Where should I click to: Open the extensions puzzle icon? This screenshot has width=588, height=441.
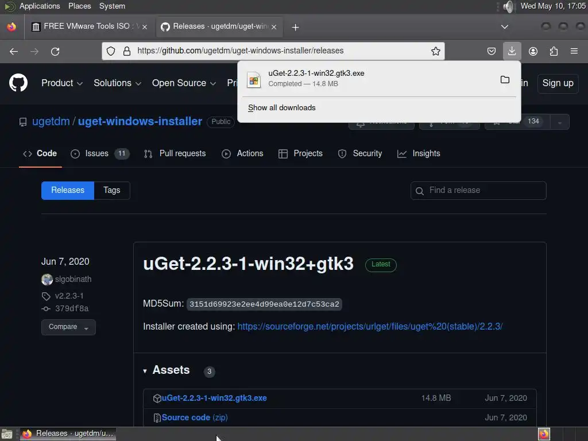click(x=554, y=51)
